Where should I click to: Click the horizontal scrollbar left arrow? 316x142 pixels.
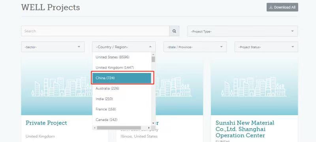coord(94,128)
